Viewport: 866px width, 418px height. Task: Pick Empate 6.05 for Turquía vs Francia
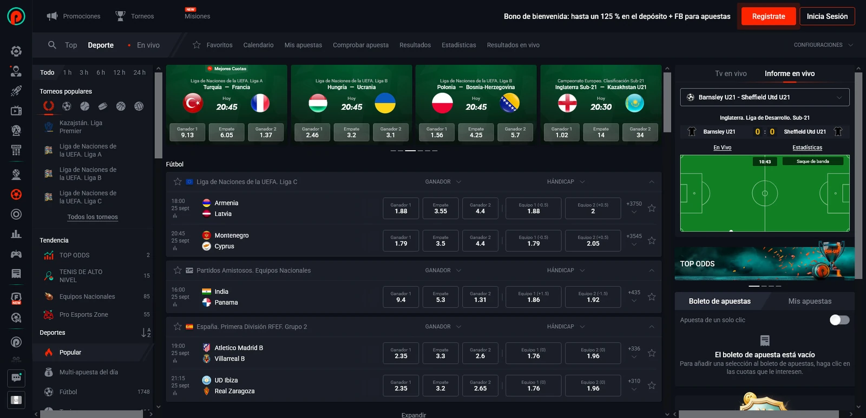[x=227, y=132]
